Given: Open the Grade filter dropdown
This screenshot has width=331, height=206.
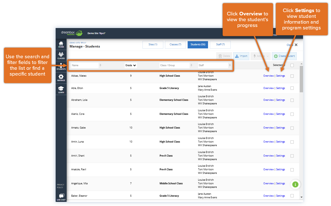Looking at the screenshot, I should [131, 65].
